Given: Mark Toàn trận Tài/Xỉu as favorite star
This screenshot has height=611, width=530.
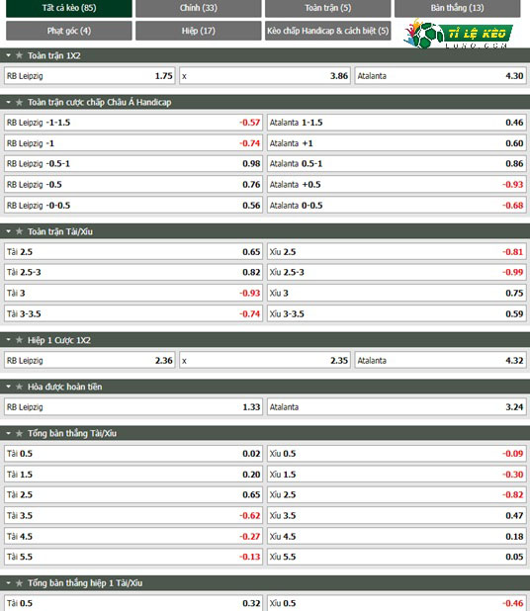Looking at the screenshot, I should pos(19,232).
